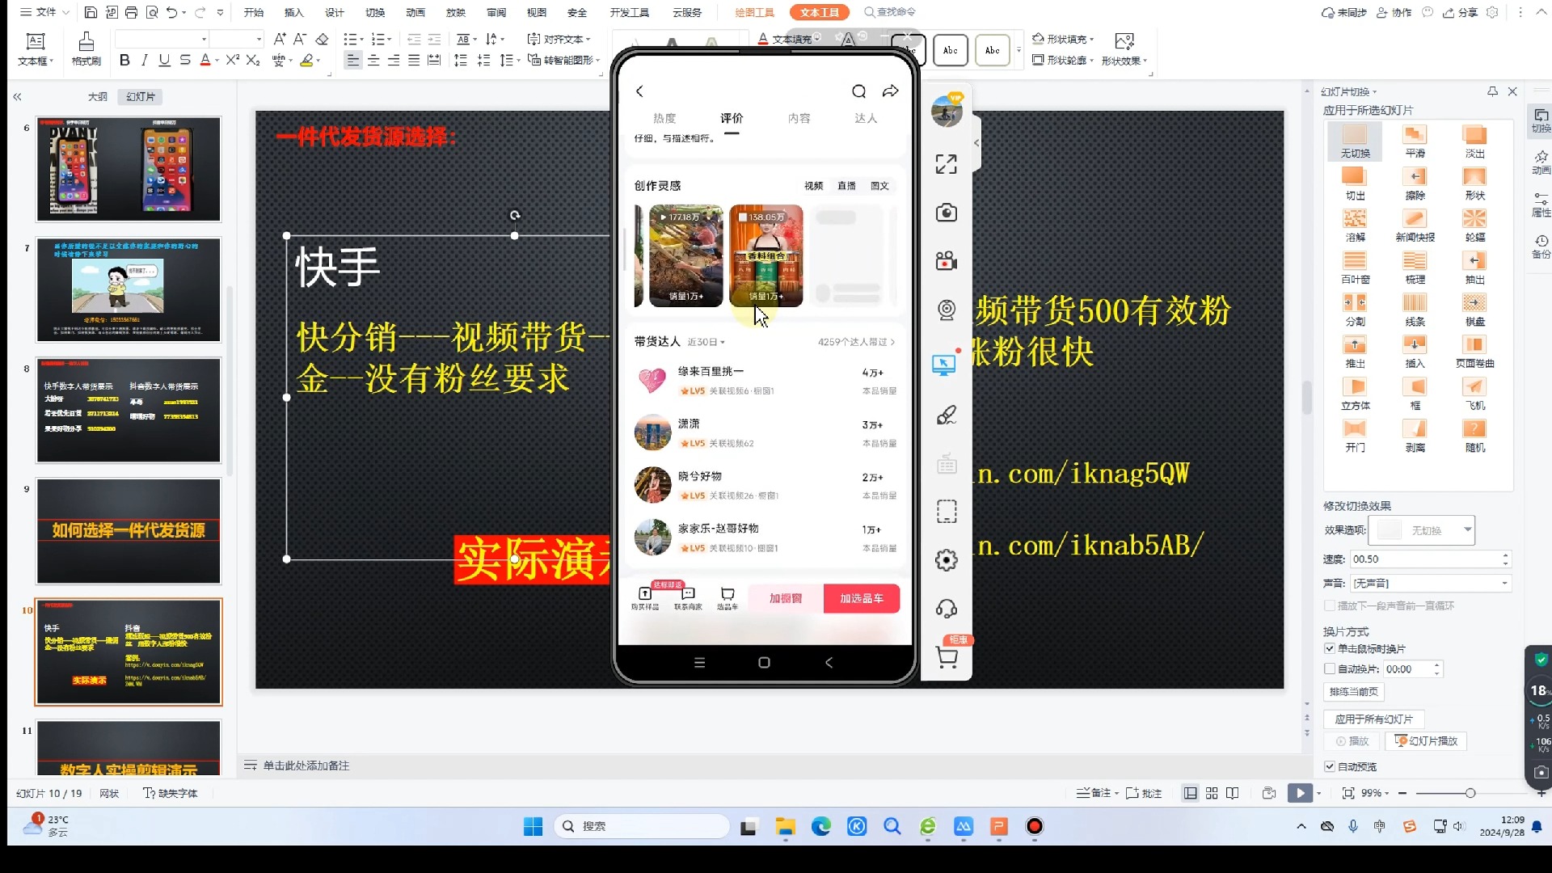Toggle 自动预览 checkbox
Image resolution: width=1552 pixels, height=873 pixels.
click(1330, 766)
